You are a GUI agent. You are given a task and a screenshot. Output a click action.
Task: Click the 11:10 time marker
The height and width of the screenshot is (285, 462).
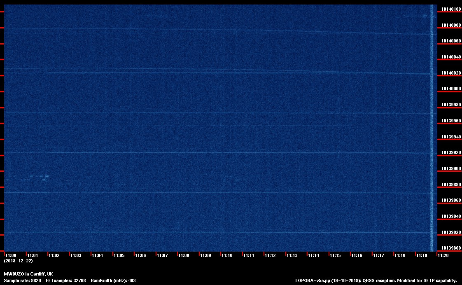[x=227, y=255]
